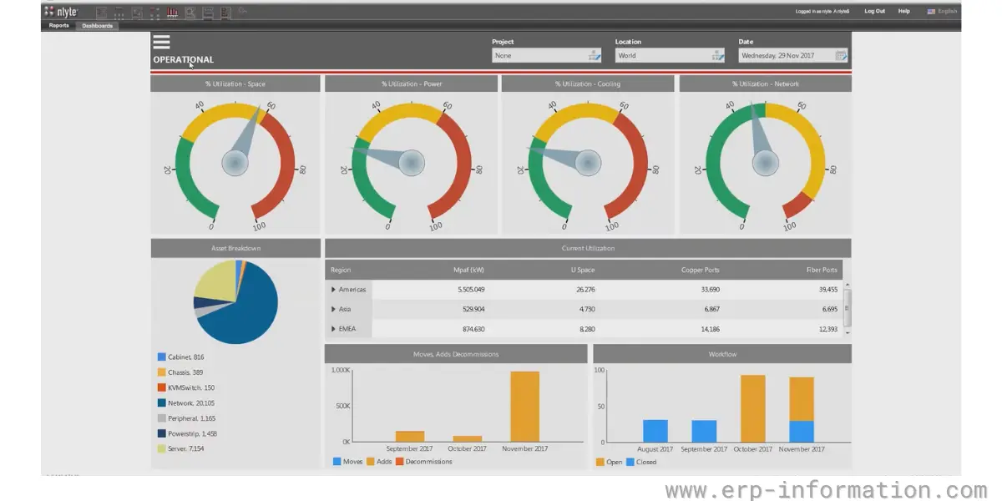Click the Moves, Adds Decommissions panel header
This screenshot has height=501, width=1002.
pyautogui.click(x=456, y=354)
